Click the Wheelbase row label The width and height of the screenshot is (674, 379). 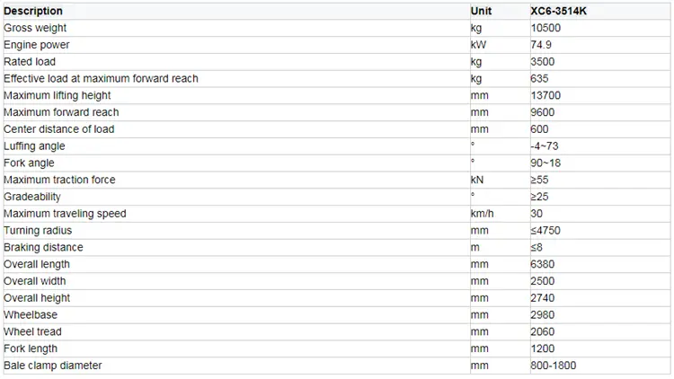(30, 315)
